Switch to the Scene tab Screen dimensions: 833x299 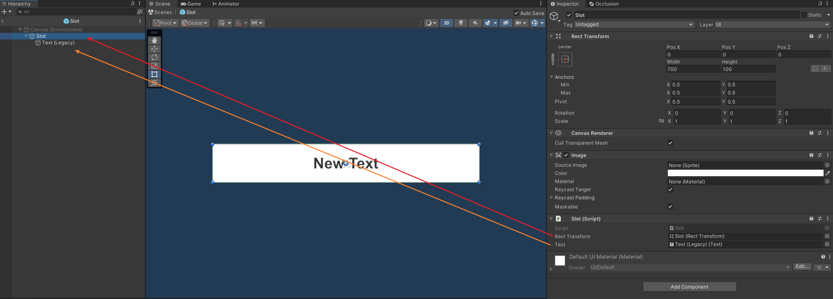pyautogui.click(x=160, y=4)
